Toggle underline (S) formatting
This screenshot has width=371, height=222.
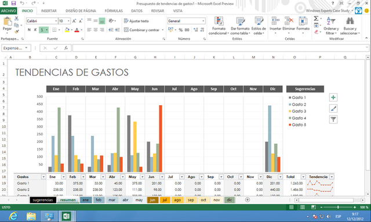click(x=42, y=29)
